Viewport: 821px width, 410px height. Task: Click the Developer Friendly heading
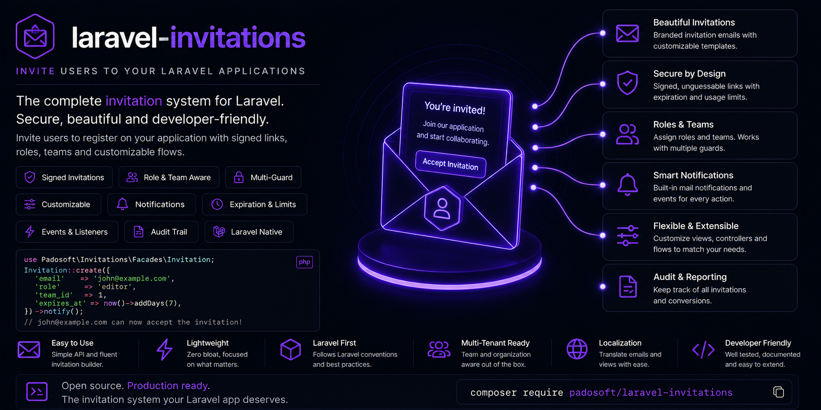click(x=758, y=343)
